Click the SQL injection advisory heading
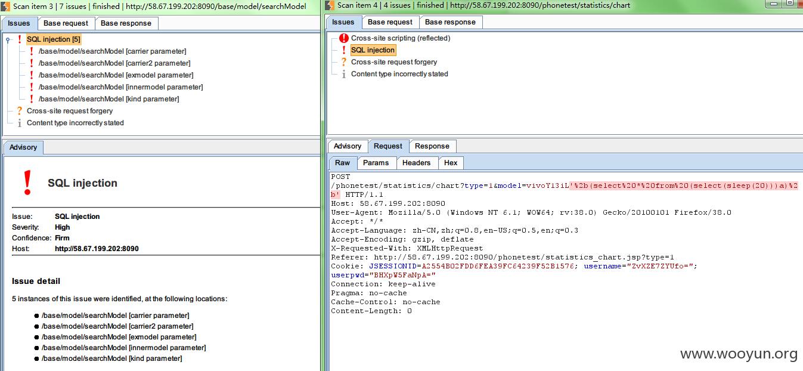Image resolution: width=803 pixels, height=371 pixels. (82, 183)
